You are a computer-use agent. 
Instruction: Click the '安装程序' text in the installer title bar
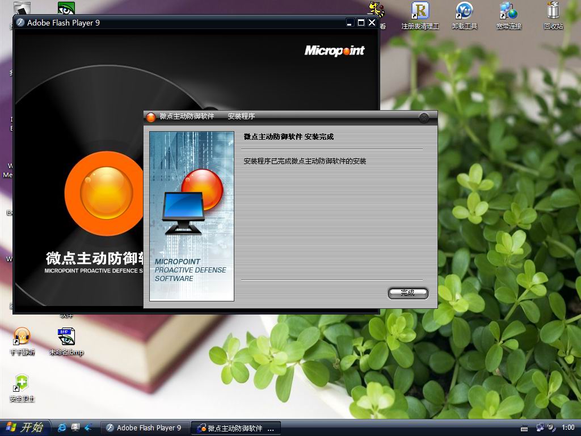241,116
